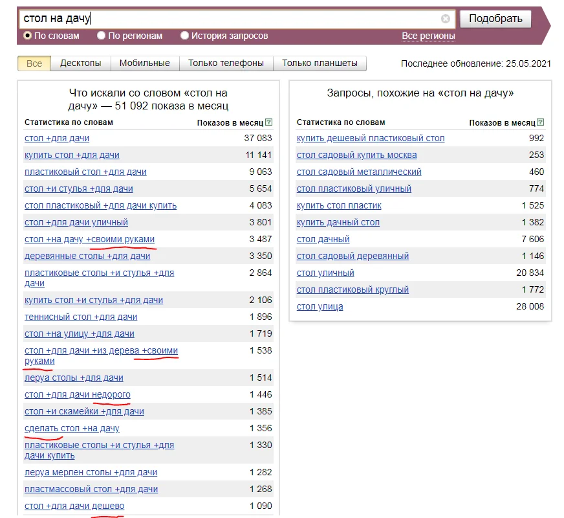Click the «сделать стол +на дачу» link
Image resolution: width=564 pixels, height=518 pixels.
(72, 428)
